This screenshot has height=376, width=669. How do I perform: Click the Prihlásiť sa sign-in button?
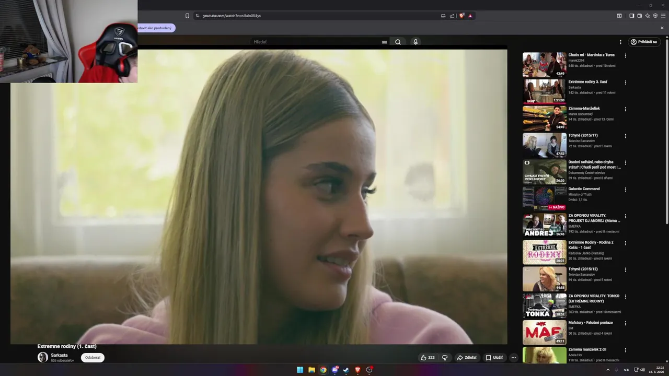[643, 42]
